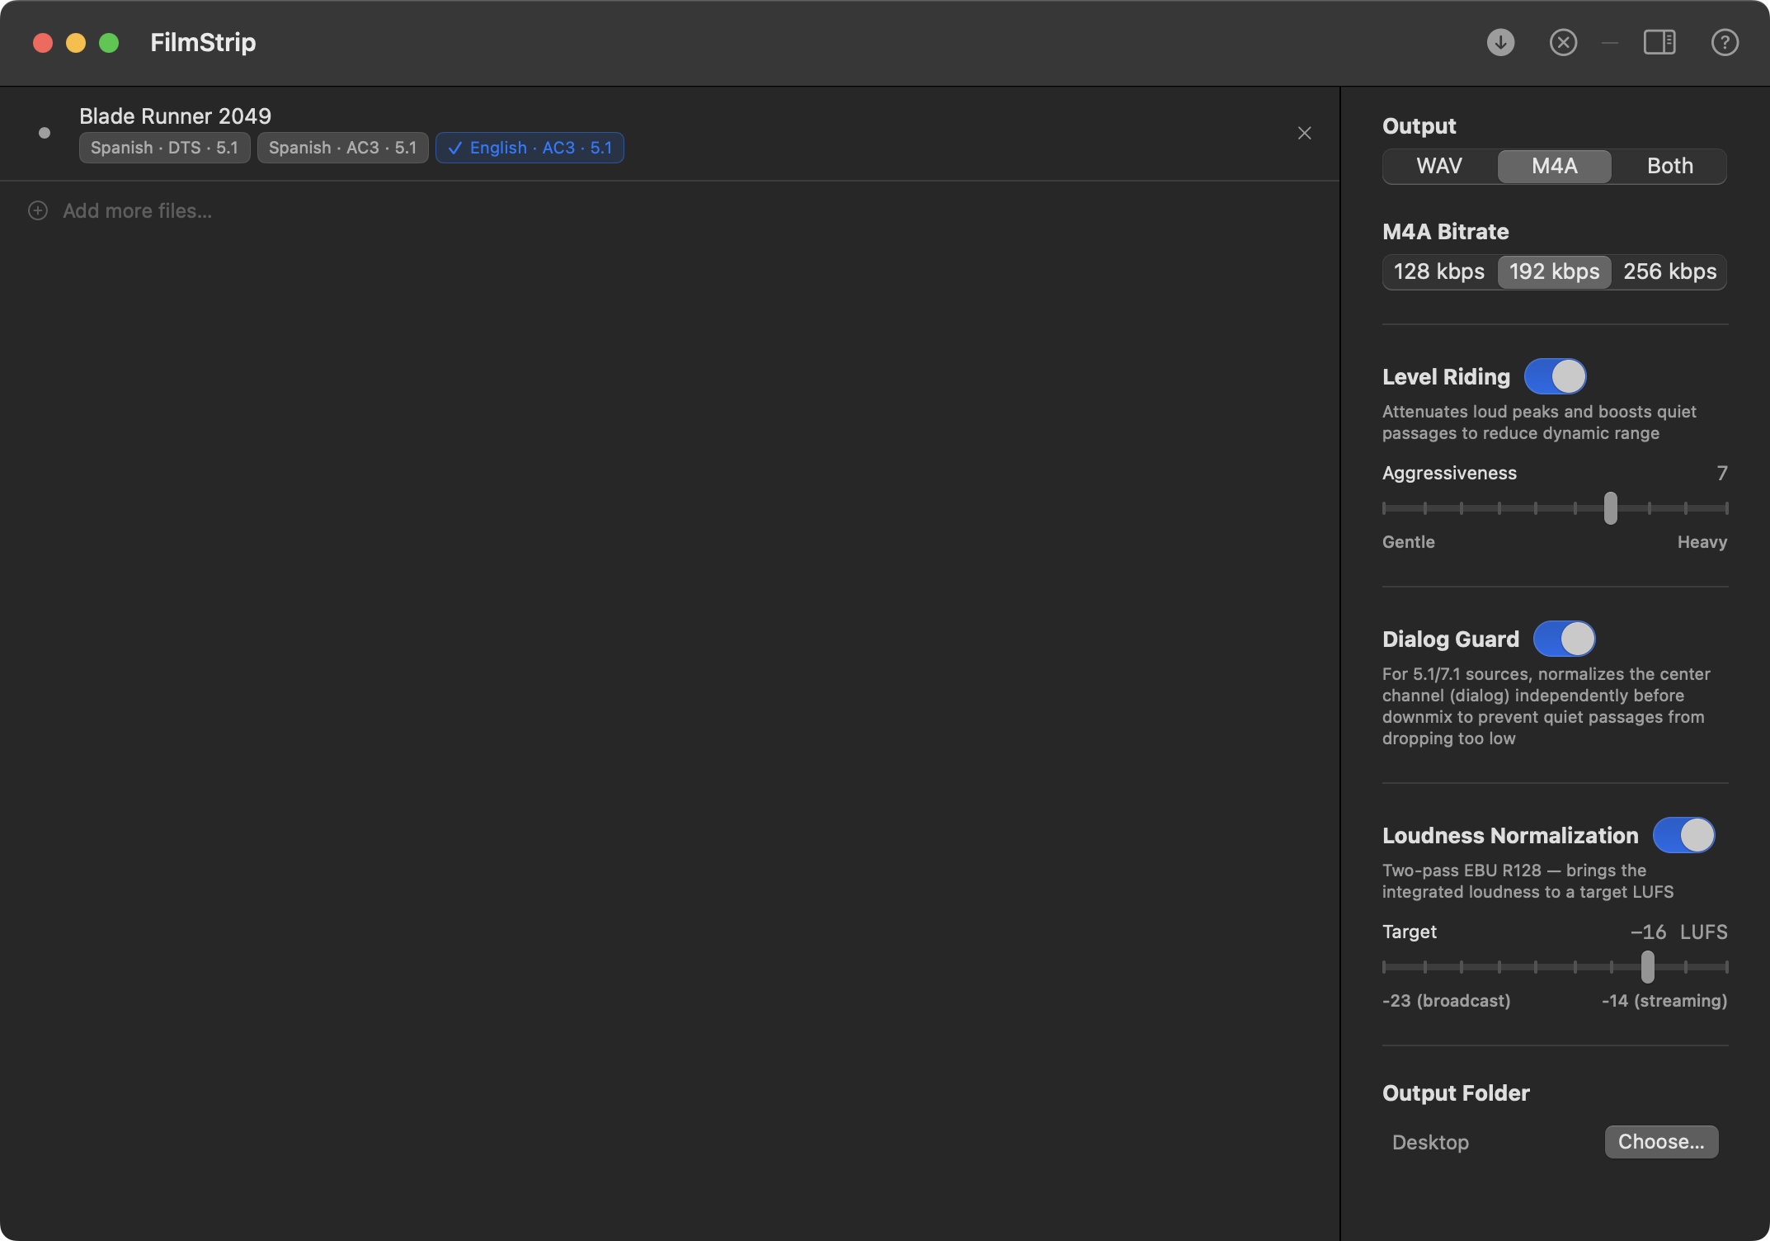Screen dimensions: 1770x1241
Task: Click the download icon in the title bar
Action: click(x=1500, y=42)
